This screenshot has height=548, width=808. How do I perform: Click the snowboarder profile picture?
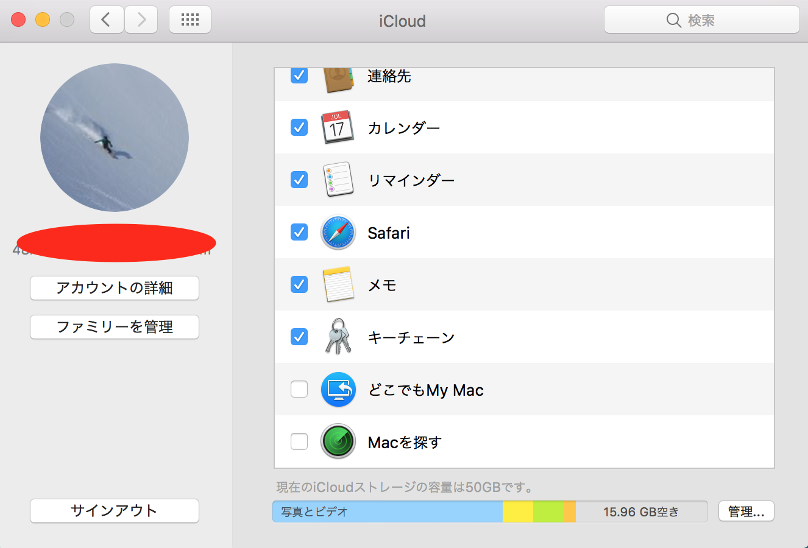[115, 138]
